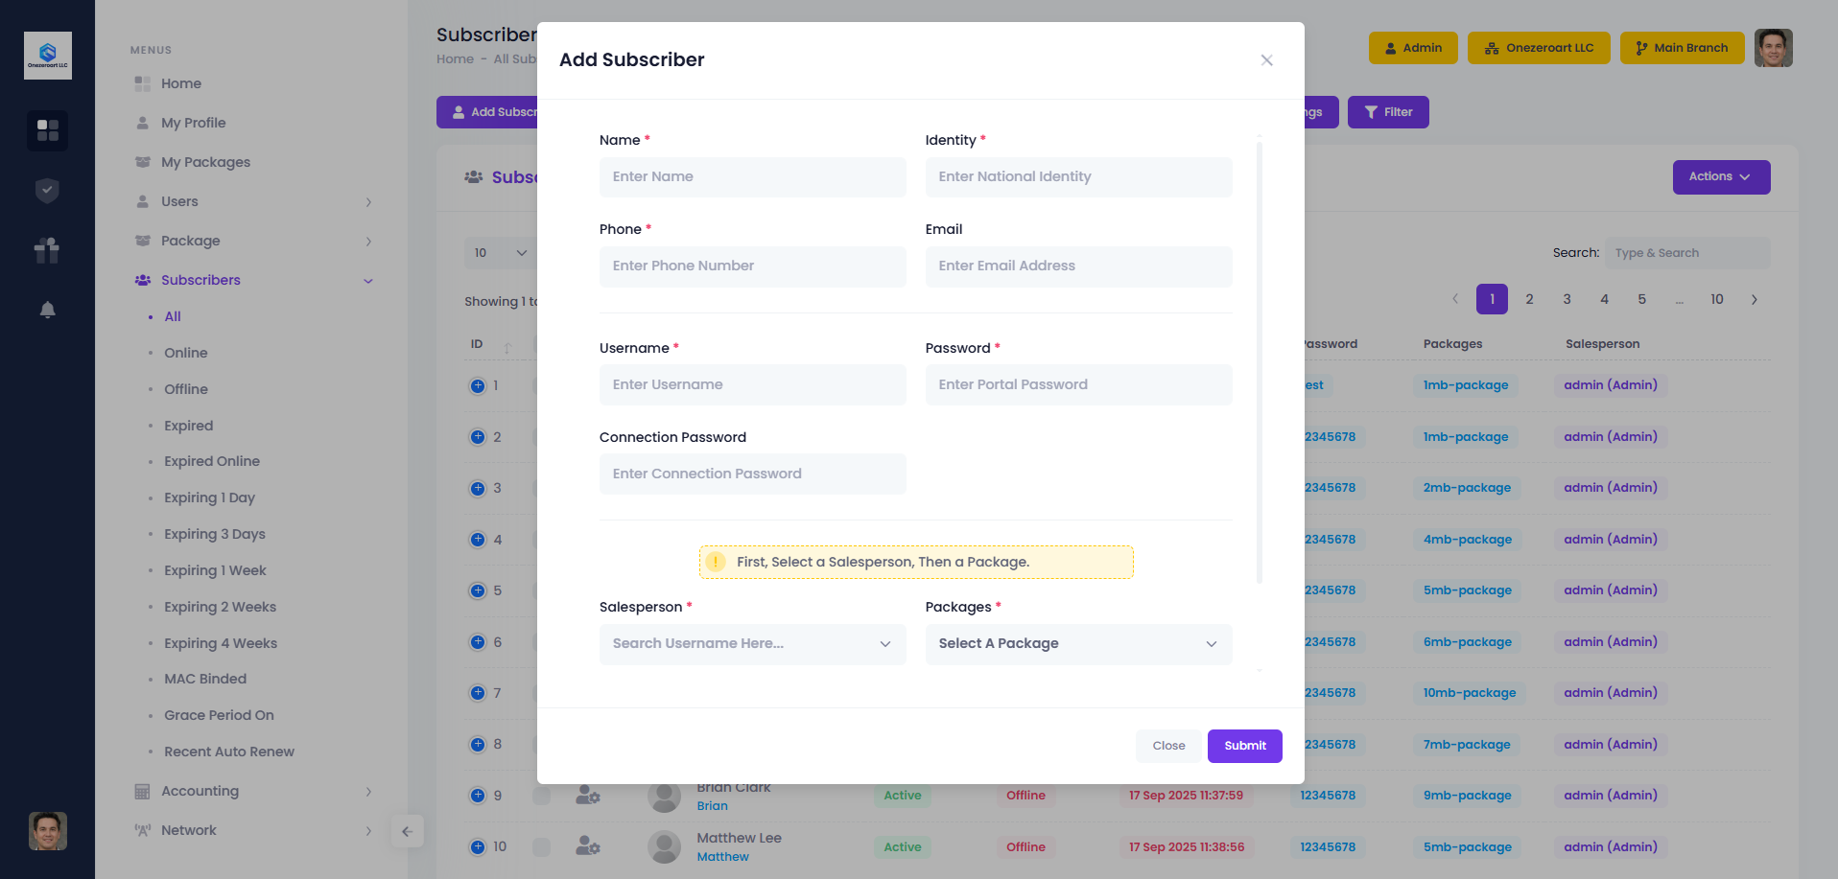This screenshot has width=1838, height=879.
Task: Click the dashboard grid icon in left rail
Action: 47,129
